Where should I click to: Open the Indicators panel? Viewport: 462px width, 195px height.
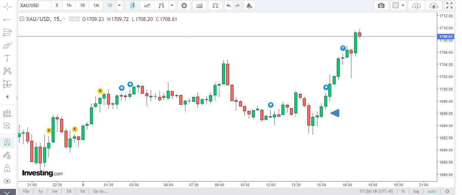[x=200, y=6]
